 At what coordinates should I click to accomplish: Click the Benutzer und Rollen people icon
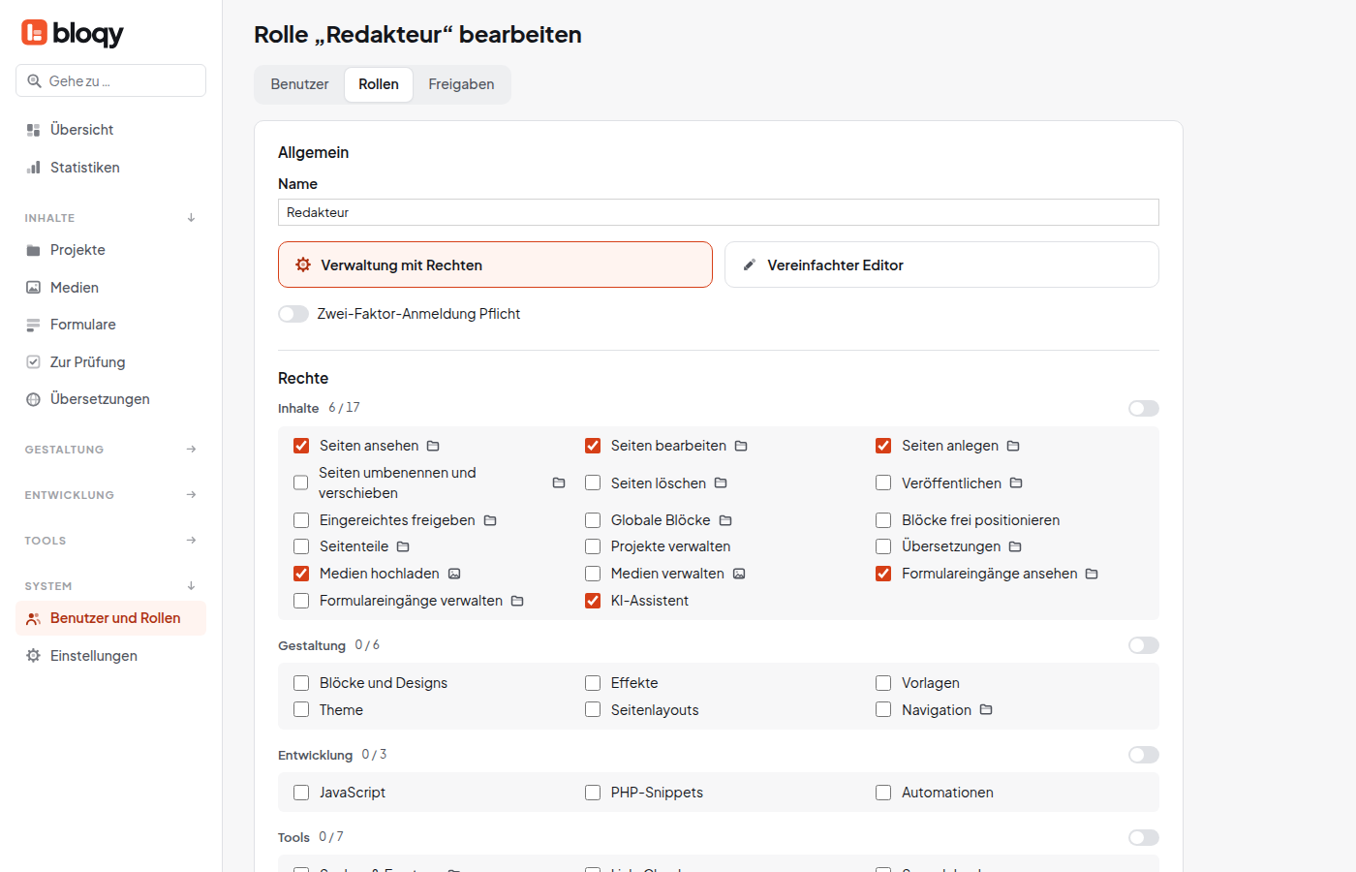34,618
